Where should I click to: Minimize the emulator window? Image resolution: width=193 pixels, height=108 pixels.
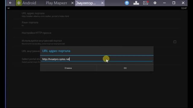pos(164,3)
